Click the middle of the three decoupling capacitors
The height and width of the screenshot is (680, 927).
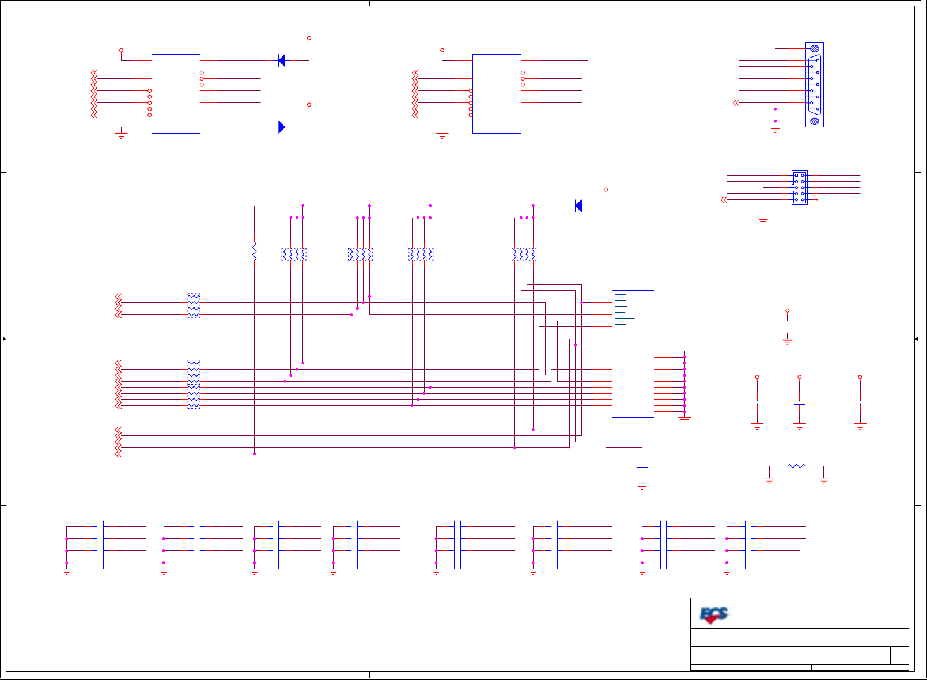click(x=800, y=402)
